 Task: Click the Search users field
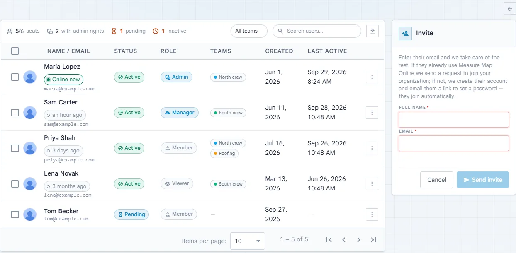tap(317, 31)
